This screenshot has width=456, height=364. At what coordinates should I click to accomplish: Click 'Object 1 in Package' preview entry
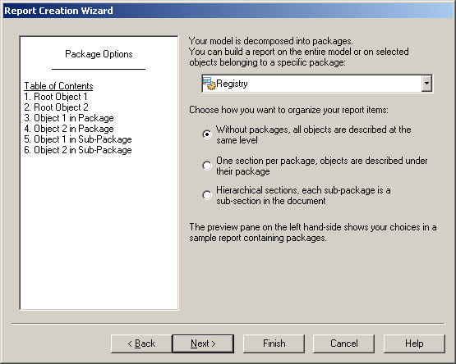69,118
